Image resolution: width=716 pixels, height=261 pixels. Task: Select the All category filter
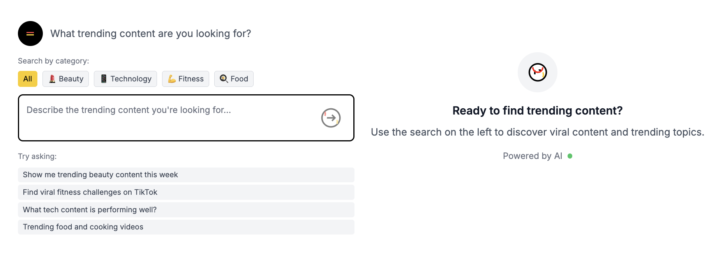[x=28, y=79]
